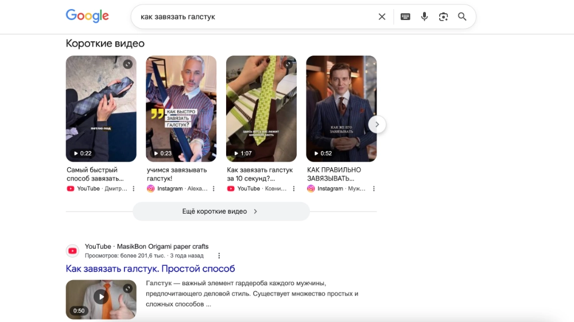The image size is (574, 322).
Task: Play the 0:52 short video
Action: coord(323,154)
